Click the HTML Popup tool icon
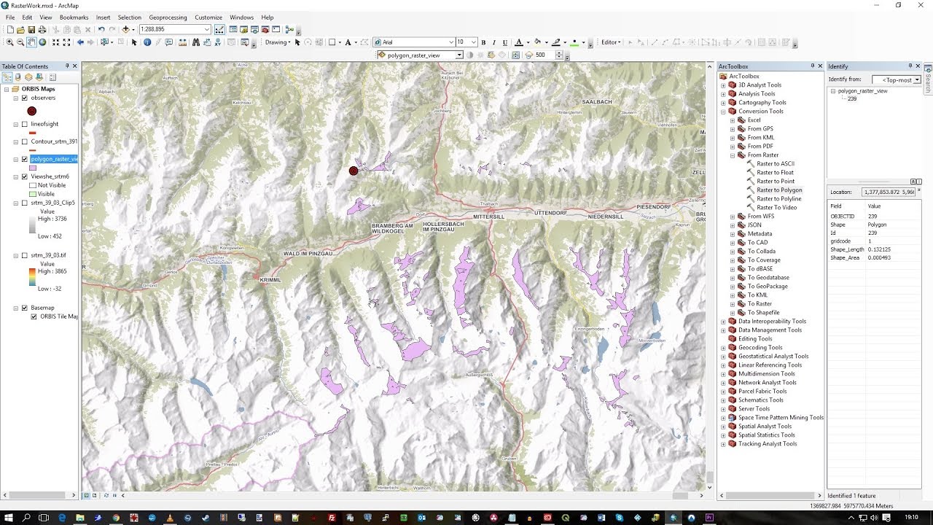Screen dimensions: 933x525 pos(168,42)
